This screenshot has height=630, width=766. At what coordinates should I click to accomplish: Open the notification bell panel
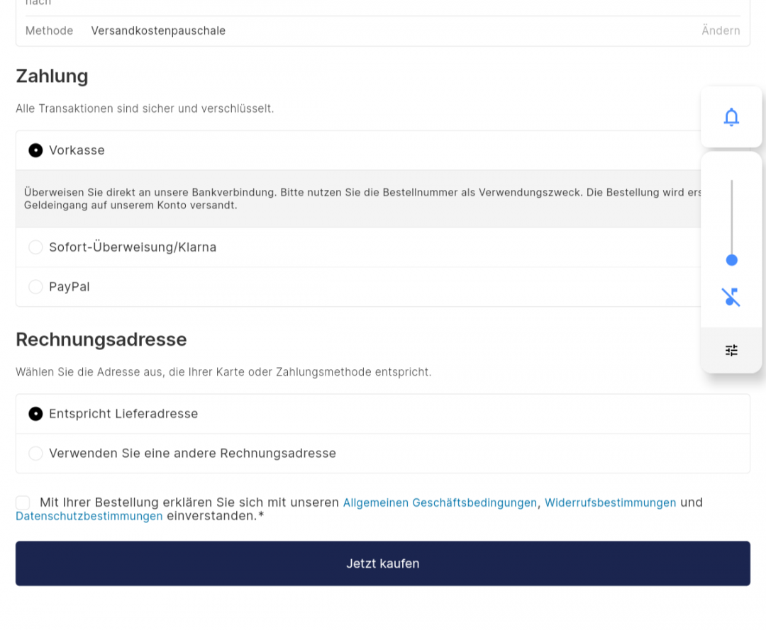pyautogui.click(x=731, y=117)
